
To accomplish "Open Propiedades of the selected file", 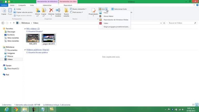I will [x=93, y=12].
